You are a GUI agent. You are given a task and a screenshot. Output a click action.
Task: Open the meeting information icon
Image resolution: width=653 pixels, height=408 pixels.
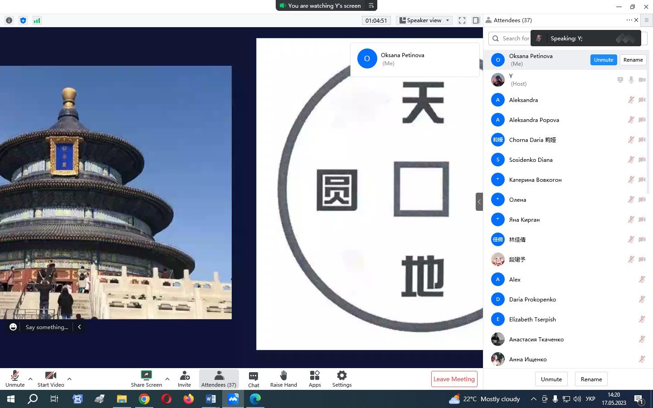click(9, 20)
